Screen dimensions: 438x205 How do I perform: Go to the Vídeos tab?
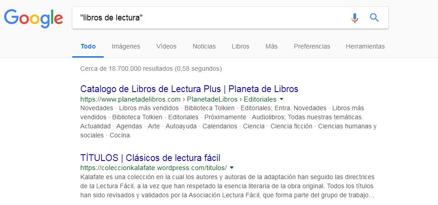(166, 46)
